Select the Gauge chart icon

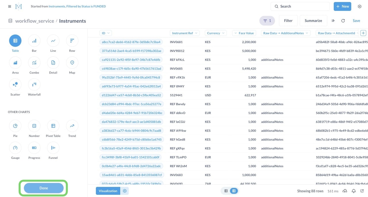coord(15,148)
